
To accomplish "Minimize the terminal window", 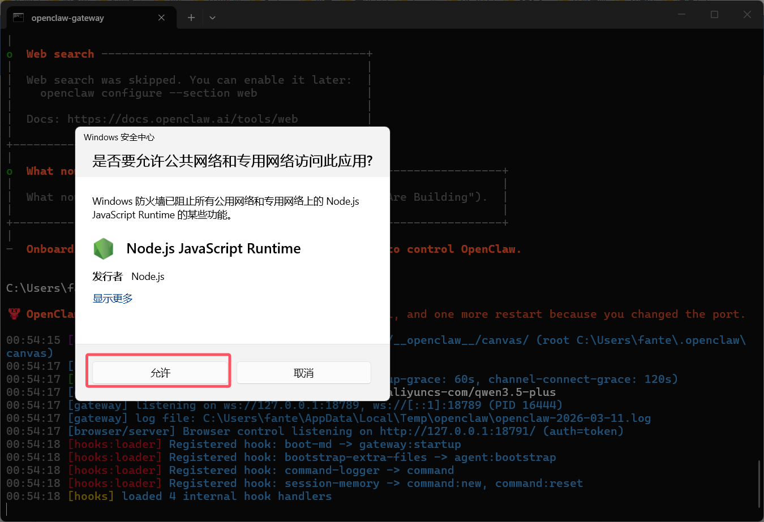I will click(682, 15).
